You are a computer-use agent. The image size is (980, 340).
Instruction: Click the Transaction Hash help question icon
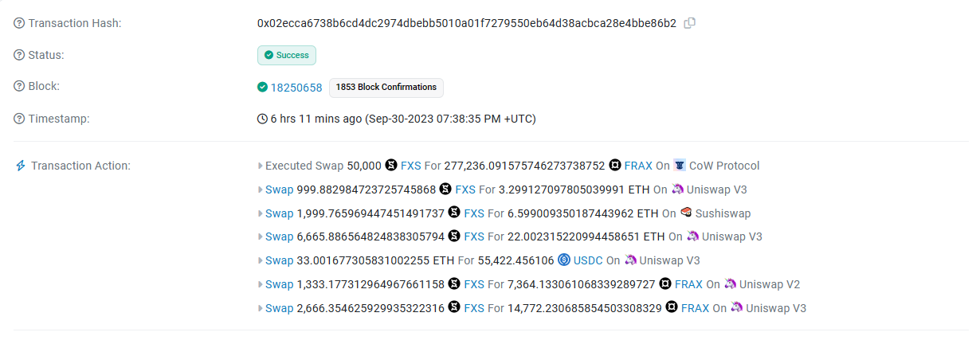19,23
